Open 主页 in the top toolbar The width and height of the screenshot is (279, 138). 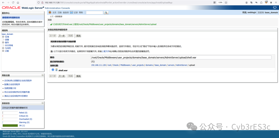coord(54,13)
